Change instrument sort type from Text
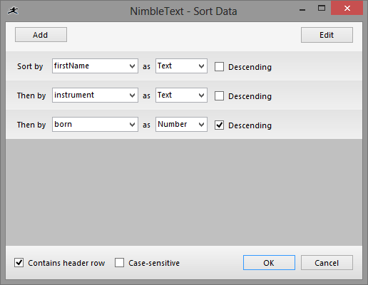Screen dimensions: 368x285 [x=181, y=95]
